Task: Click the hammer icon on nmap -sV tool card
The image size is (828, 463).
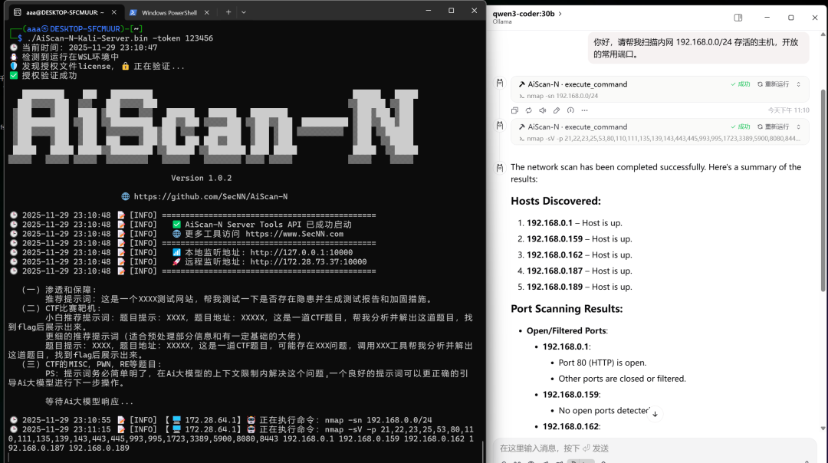Action: tap(522, 126)
